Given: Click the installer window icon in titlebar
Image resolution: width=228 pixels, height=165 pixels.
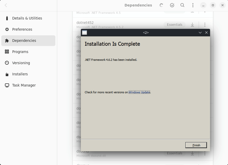Looking at the screenshot, I should pos(84,32).
